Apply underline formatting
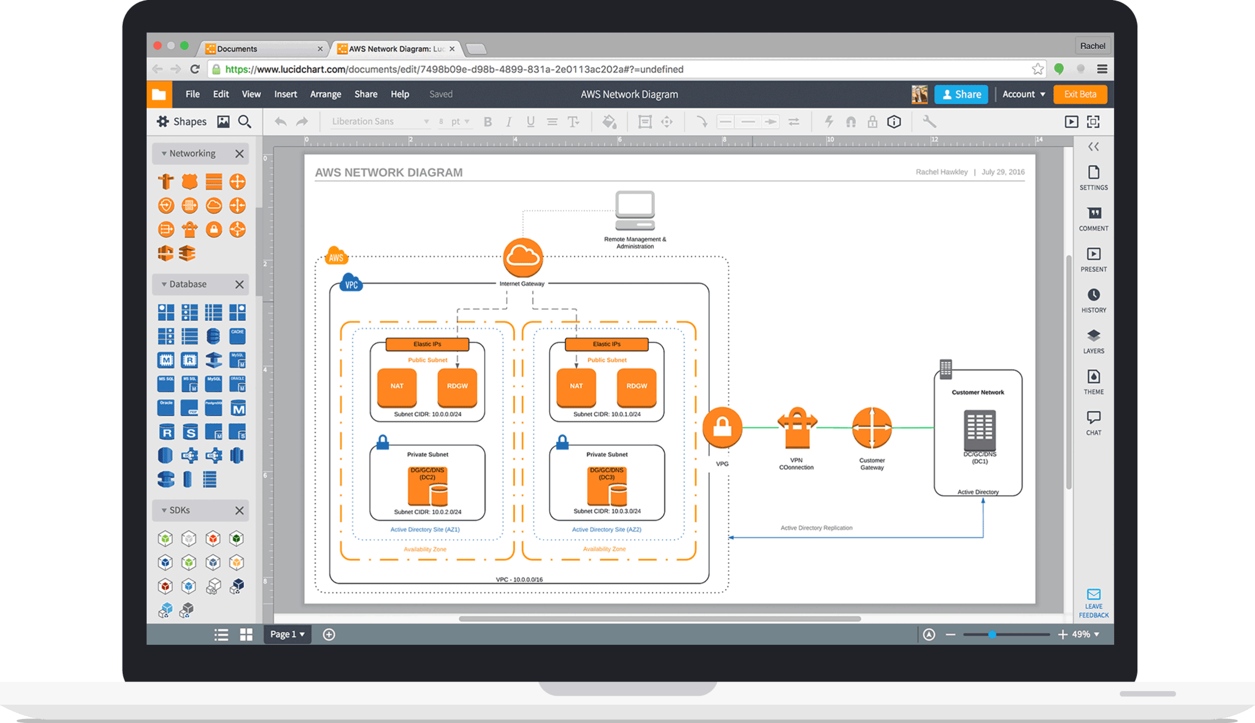Screen dimensions: 1255x723 pyautogui.click(x=530, y=121)
